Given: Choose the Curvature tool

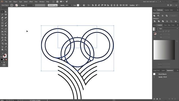Looking at the screenshot, I should 6,18.
